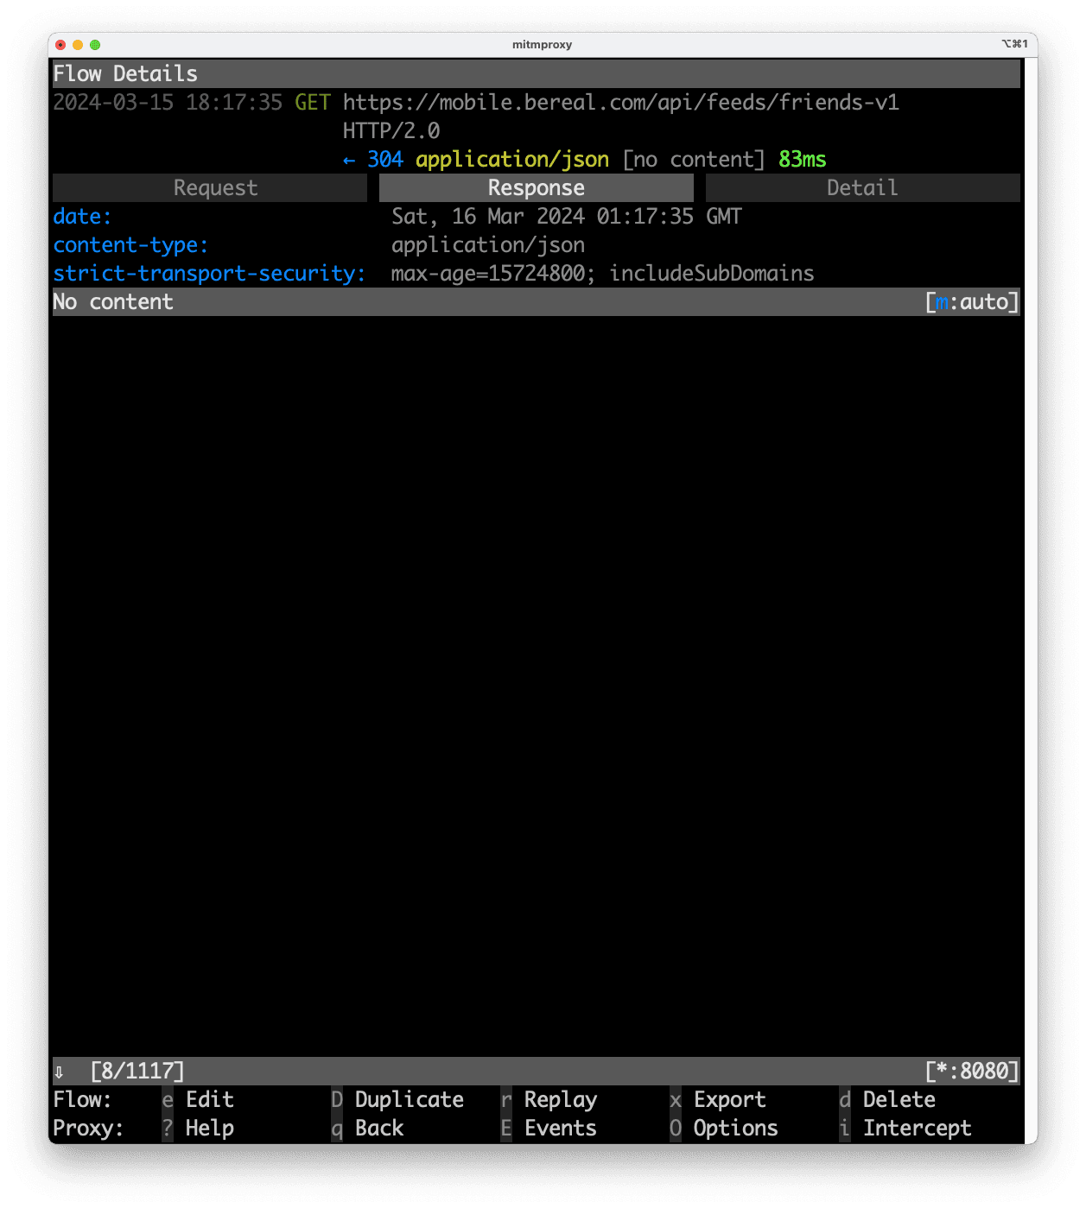Open the Detail tab
1086x1208 pixels.
click(862, 187)
